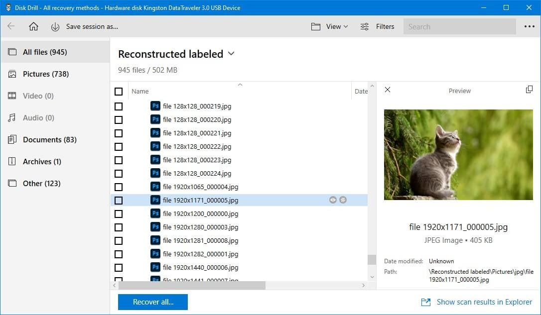Expand the Reconstructed labeled dropdown chevron
Screen dimensions: 541x315
tap(231, 54)
